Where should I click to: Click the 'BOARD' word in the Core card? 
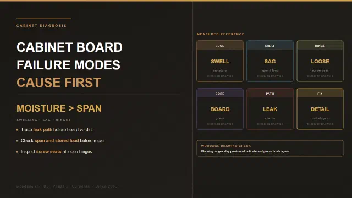tap(220, 109)
